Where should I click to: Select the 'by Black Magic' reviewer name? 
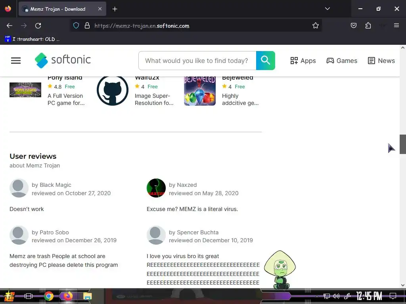pyautogui.click(x=51, y=185)
